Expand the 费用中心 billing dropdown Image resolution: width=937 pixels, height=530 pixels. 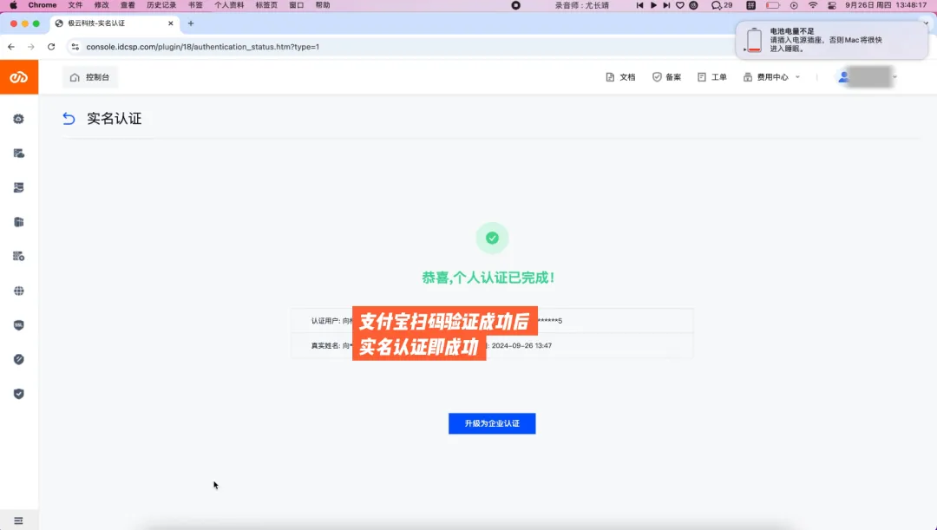(771, 77)
